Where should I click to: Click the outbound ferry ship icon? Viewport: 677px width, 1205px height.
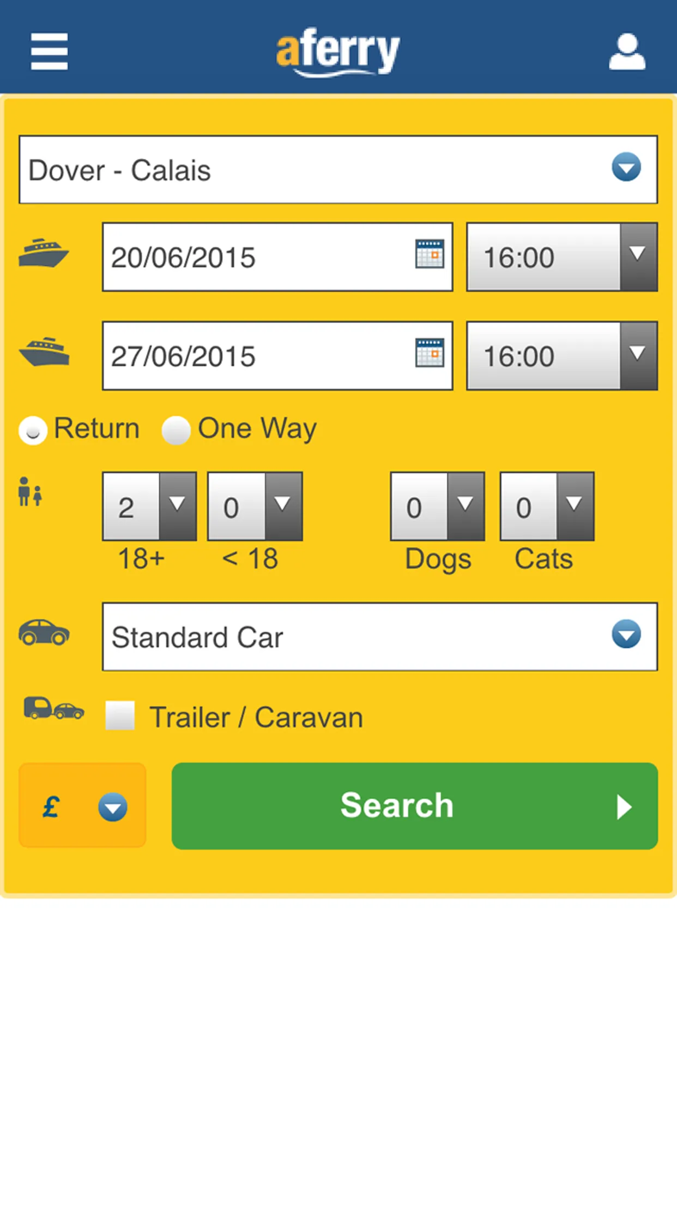(x=44, y=253)
